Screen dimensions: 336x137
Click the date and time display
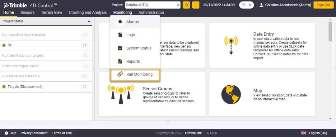[x=219, y=5]
